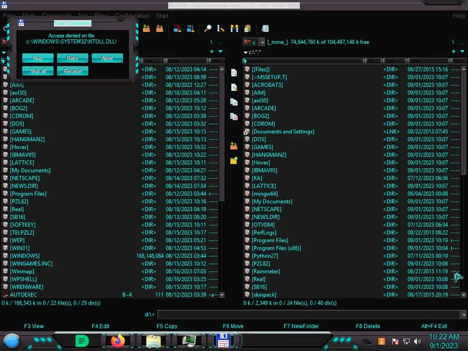Viewport: 468px width, 351px height.
Task: Expand right panel directory history arrow
Action: 463,51
